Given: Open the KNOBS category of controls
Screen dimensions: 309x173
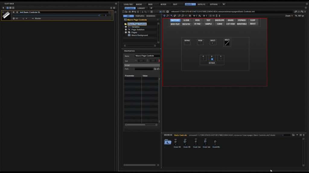Looking at the screenshot, I should pos(231,20).
